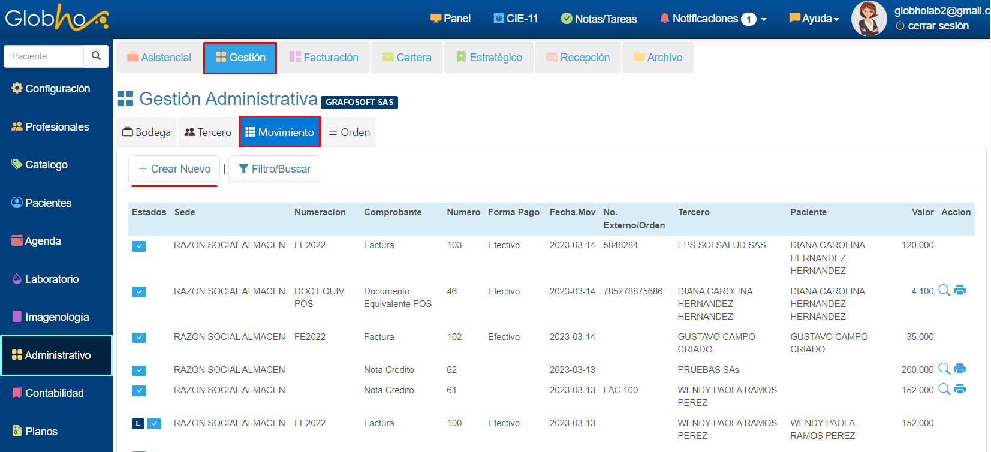Toggle the status checkbox for Factura 102
This screenshot has width=991, height=452.
[x=139, y=338]
